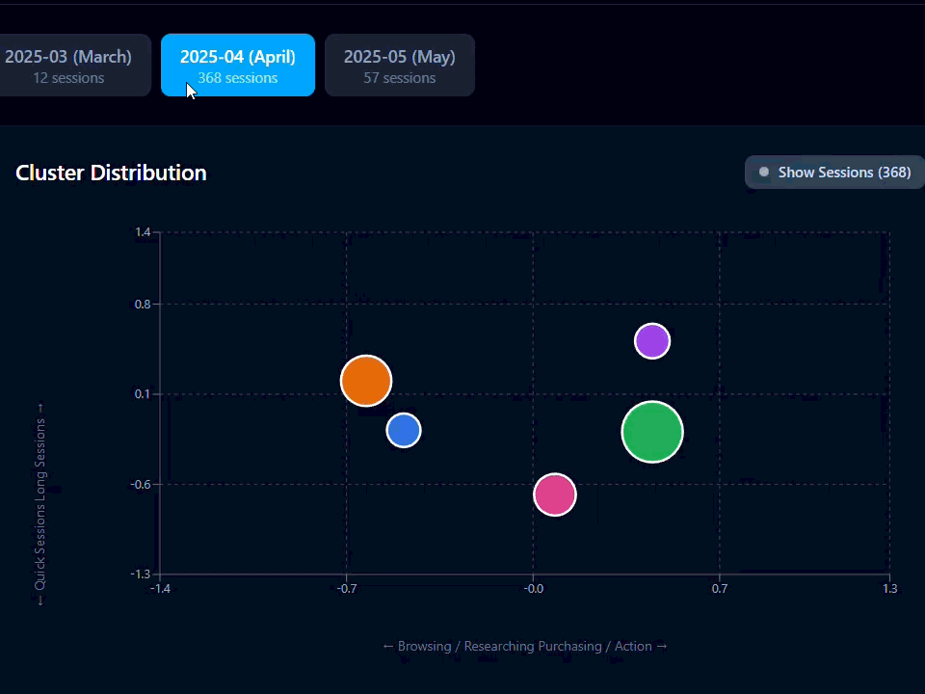Open the 2025-05 (May) tab
The width and height of the screenshot is (925, 694).
point(399,65)
